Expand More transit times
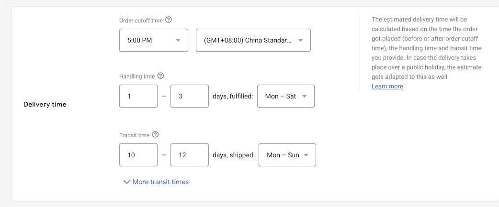This screenshot has width=499, height=207. 160,182
